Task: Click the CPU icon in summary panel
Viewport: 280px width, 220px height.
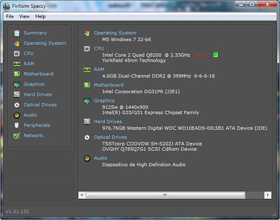Action: tap(87, 49)
